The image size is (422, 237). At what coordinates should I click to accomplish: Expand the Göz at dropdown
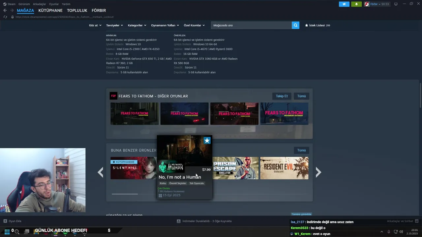pyautogui.click(x=95, y=25)
